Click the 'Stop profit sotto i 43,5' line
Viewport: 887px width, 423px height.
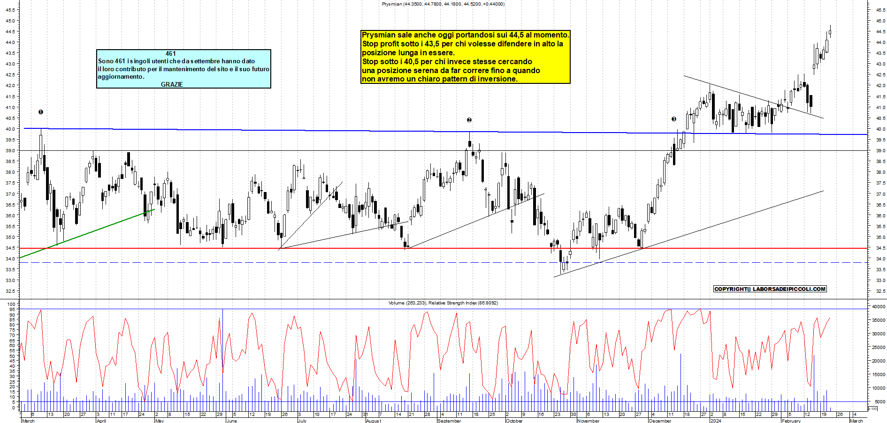click(462, 44)
